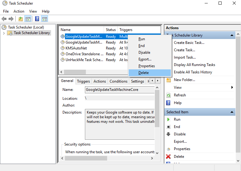Click the blue help book toolbar icon
241x171 pixels.
click(x=37, y=19)
